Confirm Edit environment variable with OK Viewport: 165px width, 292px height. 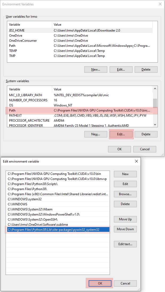(x=100, y=283)
